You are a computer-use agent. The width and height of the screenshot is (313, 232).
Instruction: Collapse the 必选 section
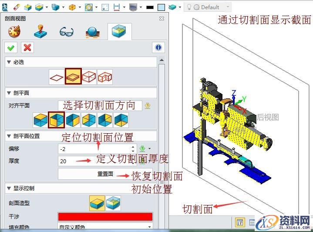9,62
